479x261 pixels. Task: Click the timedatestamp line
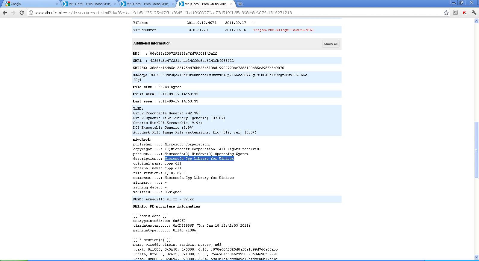(192, 225)
